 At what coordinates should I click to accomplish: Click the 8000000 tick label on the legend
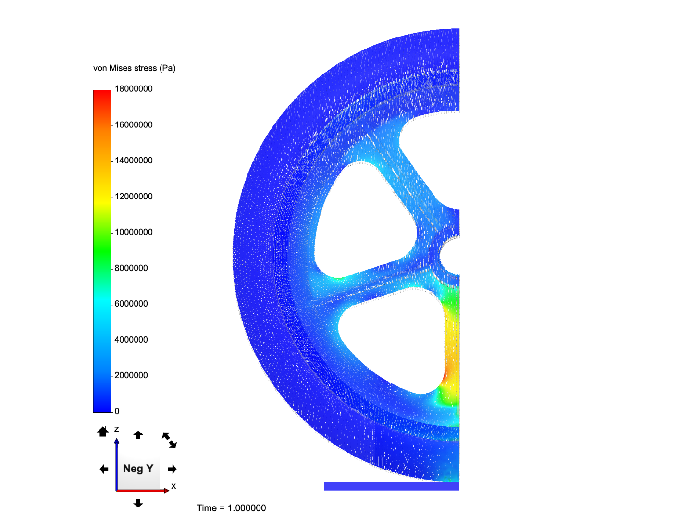(131, 268)
